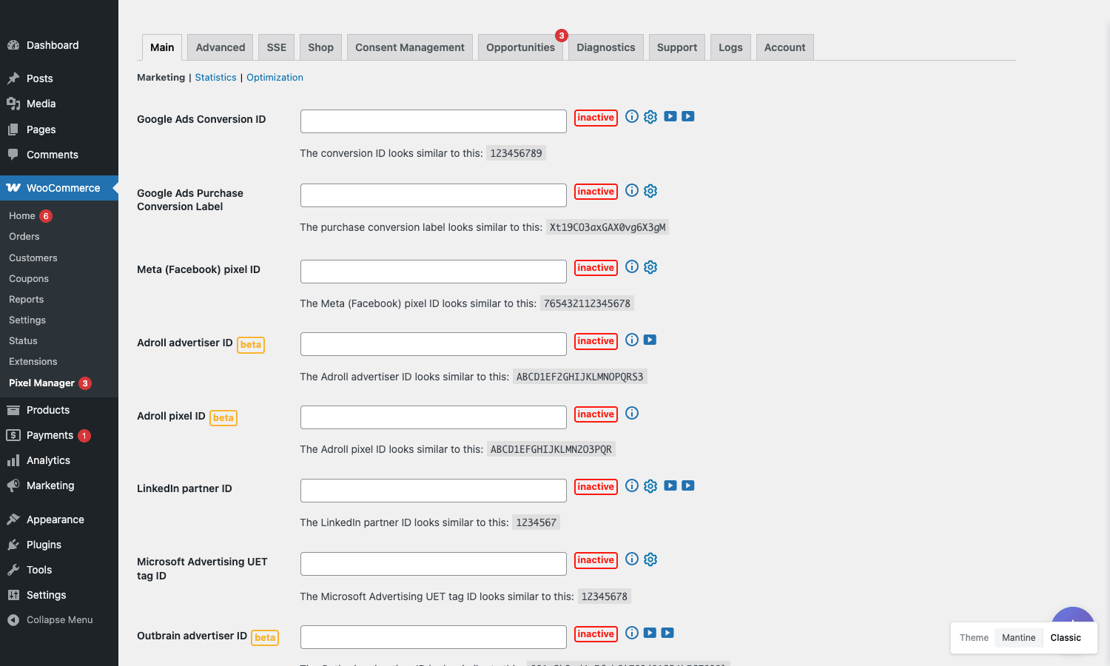Open the Account tab
This screenshot has width=1110, height=666.
pyautogui.click(x=785, y=47)
